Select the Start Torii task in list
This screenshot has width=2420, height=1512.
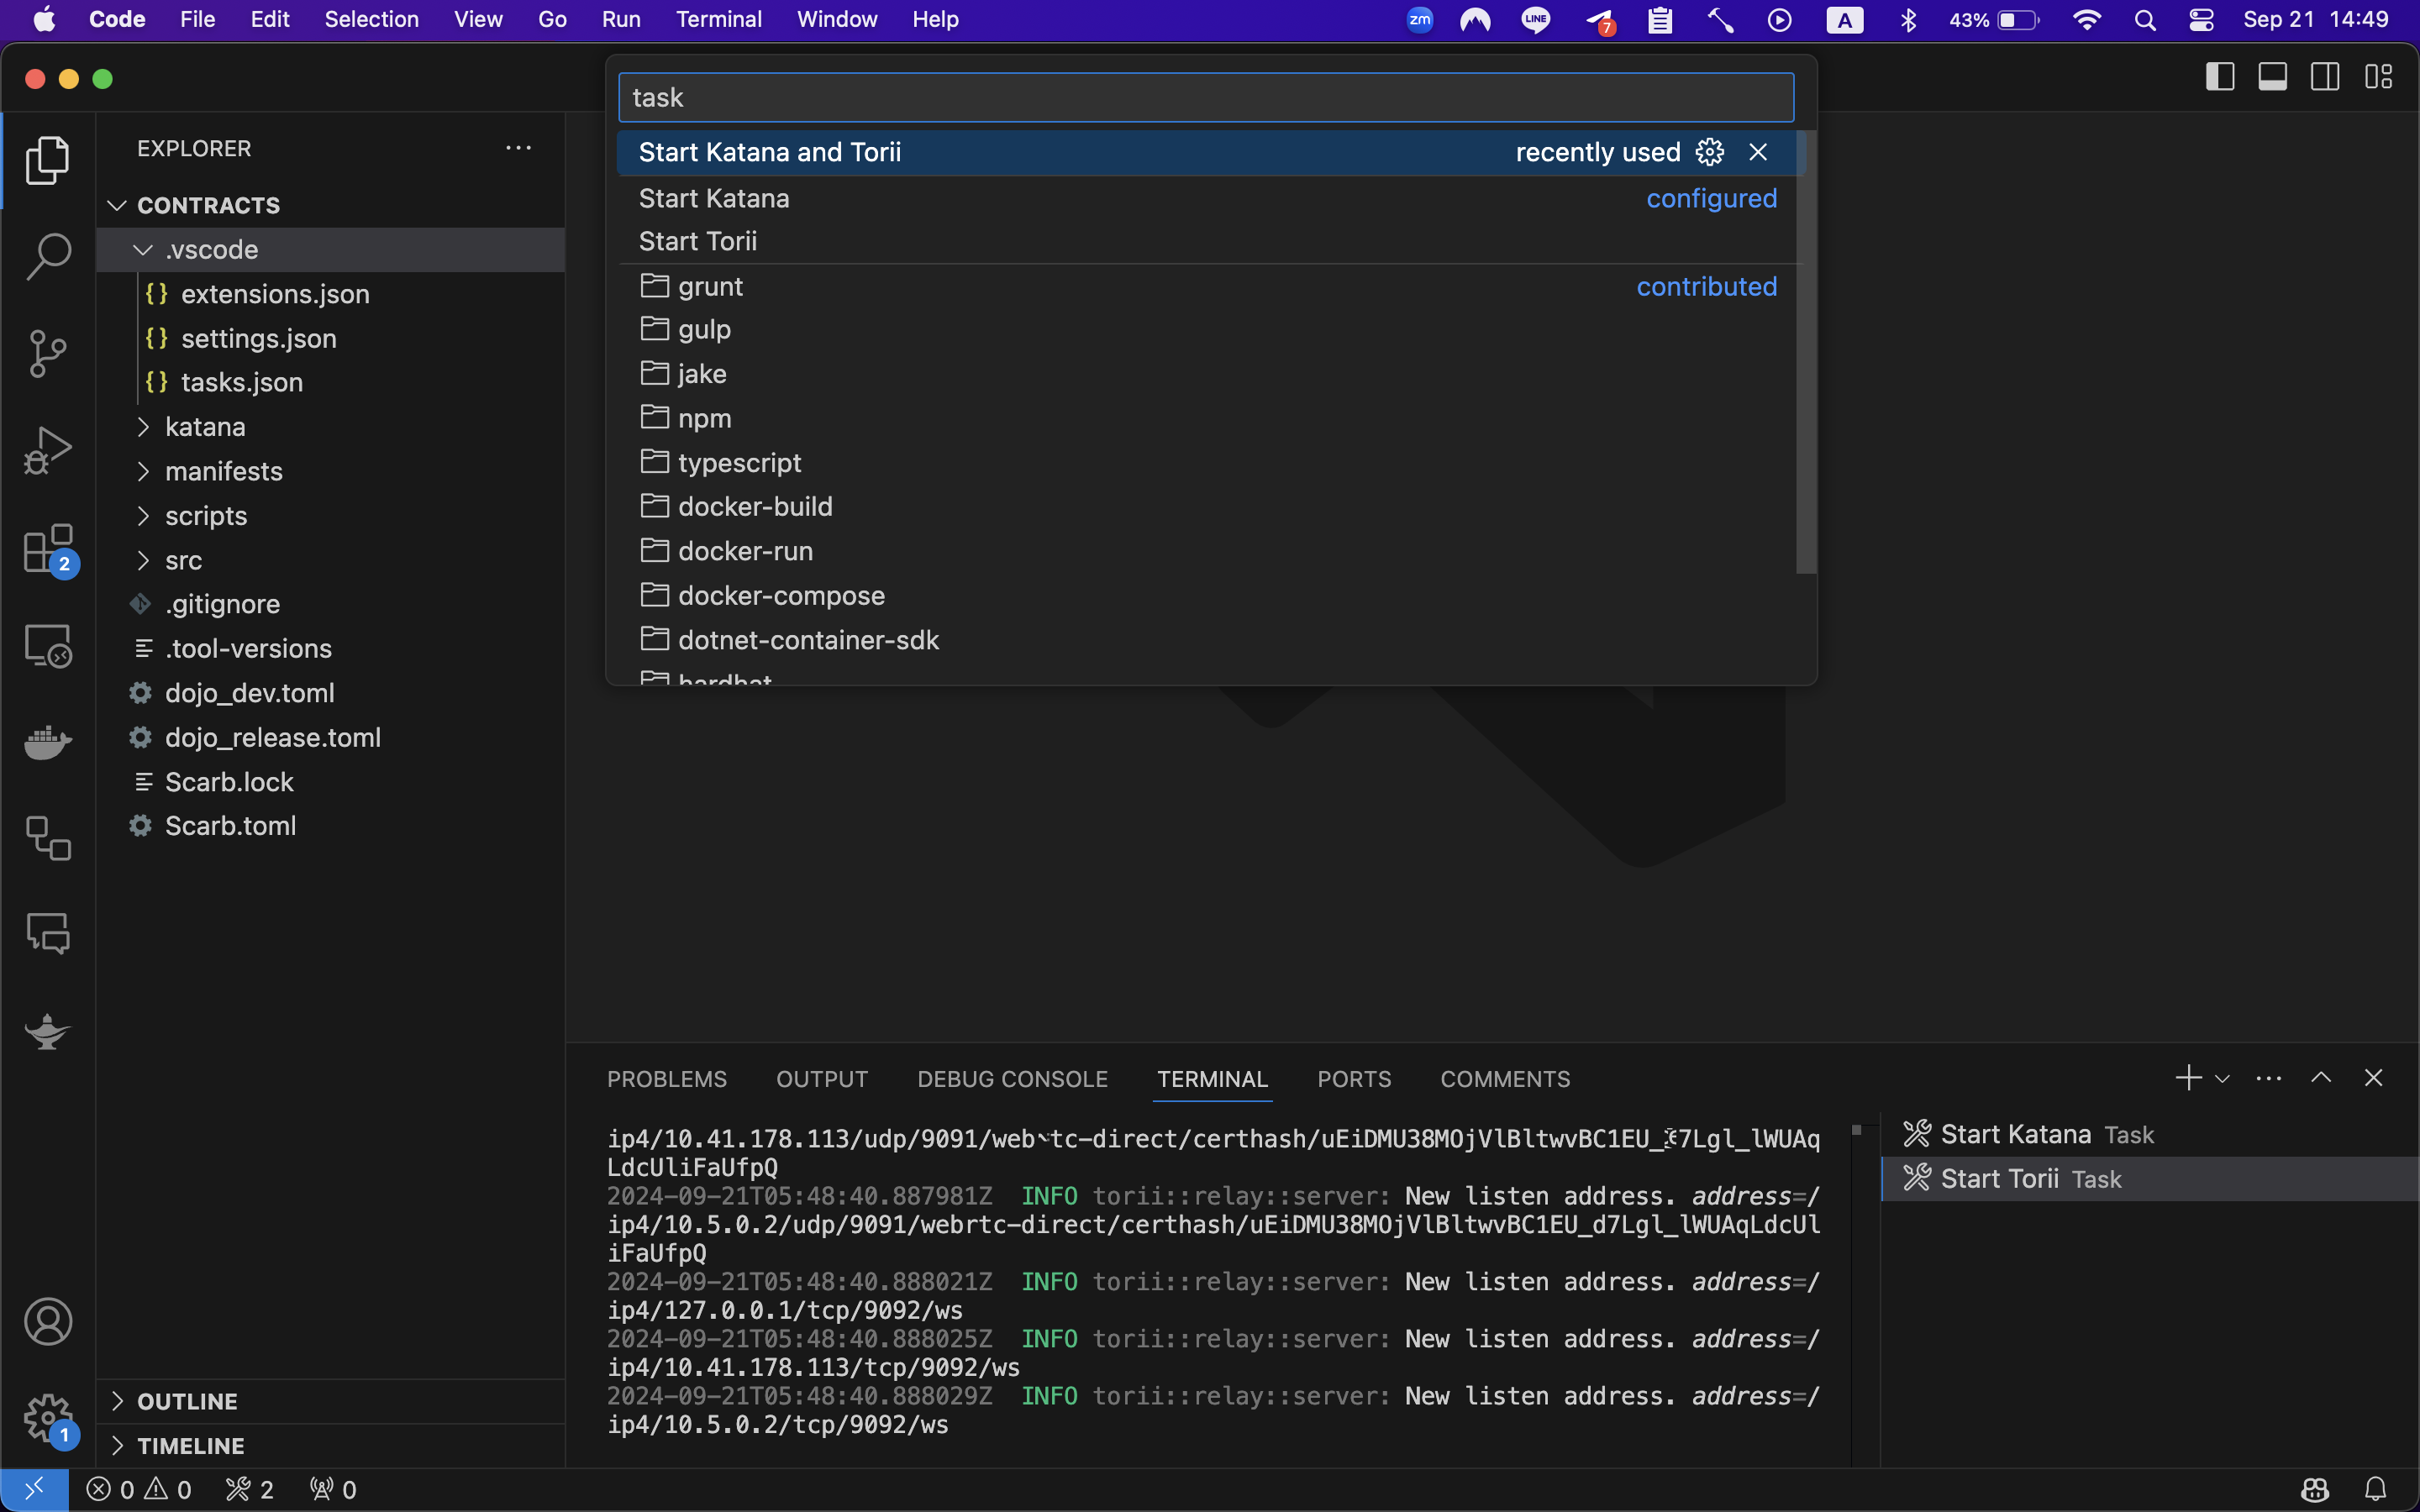tap(1206, 241)
